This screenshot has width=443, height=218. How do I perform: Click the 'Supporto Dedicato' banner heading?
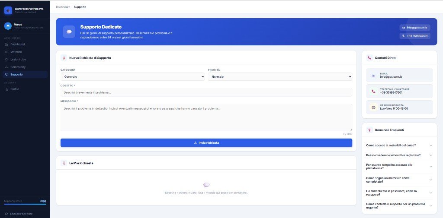point(101,27)
